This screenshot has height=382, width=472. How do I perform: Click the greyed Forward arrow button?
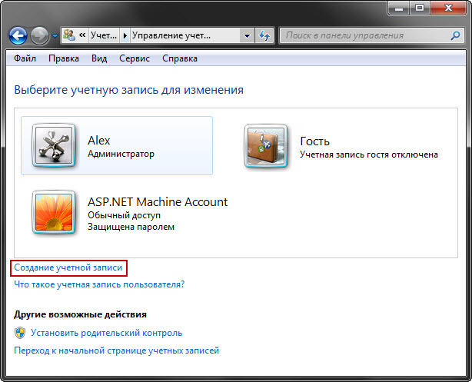coord(40,36)
